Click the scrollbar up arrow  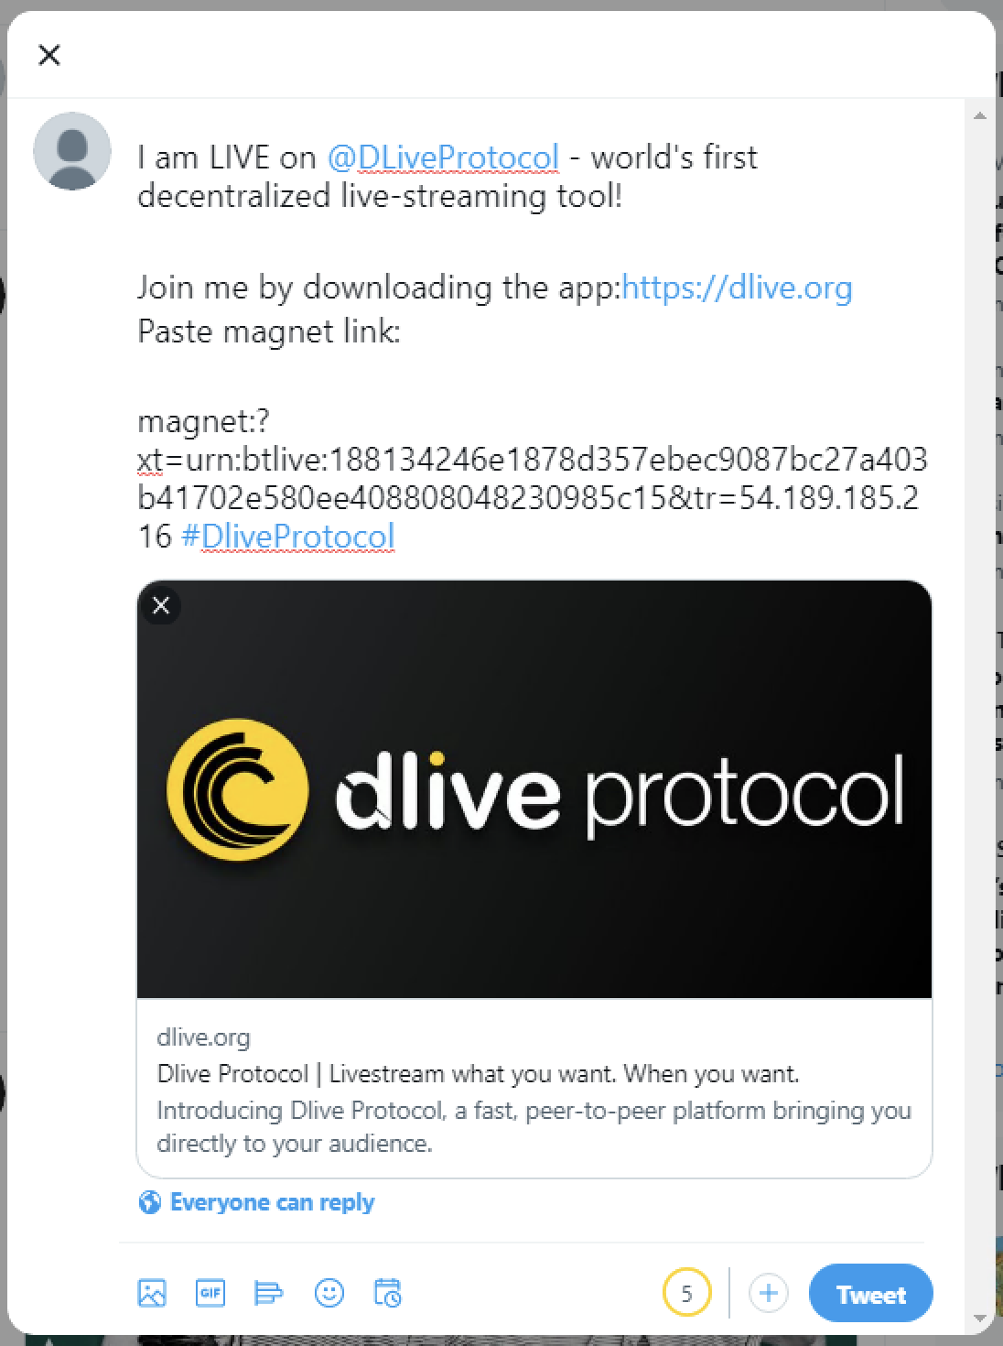coord(980,116)
